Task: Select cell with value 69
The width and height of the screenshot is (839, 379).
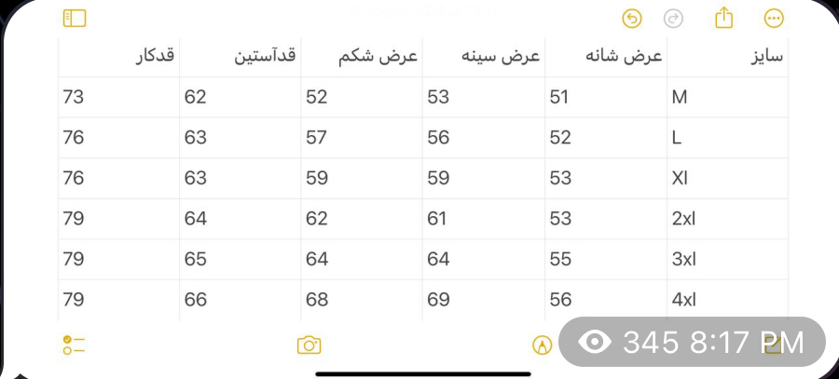Action: click(484, 300)
